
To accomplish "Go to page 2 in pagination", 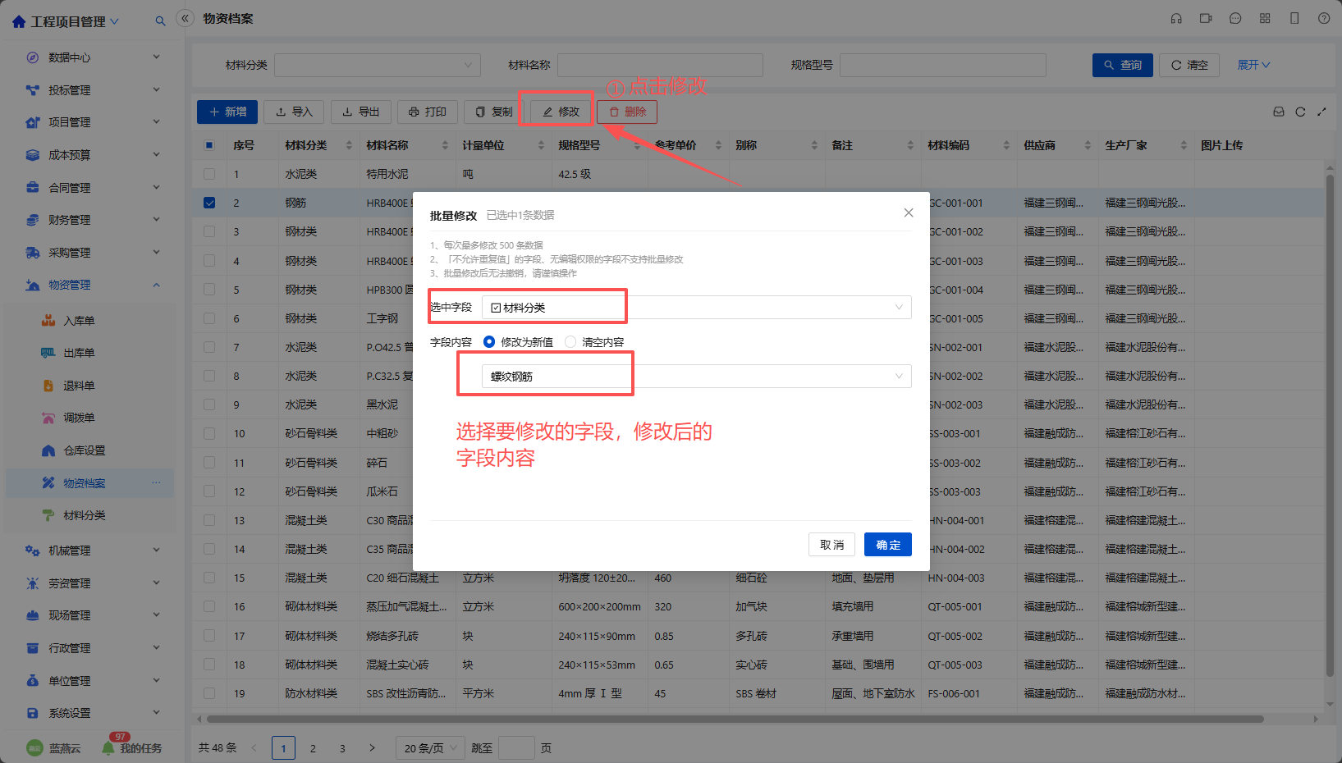I will point(313,748).
